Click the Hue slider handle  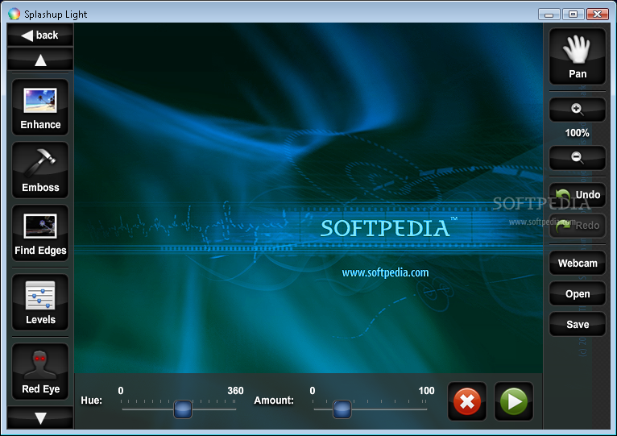click(183, 409)
